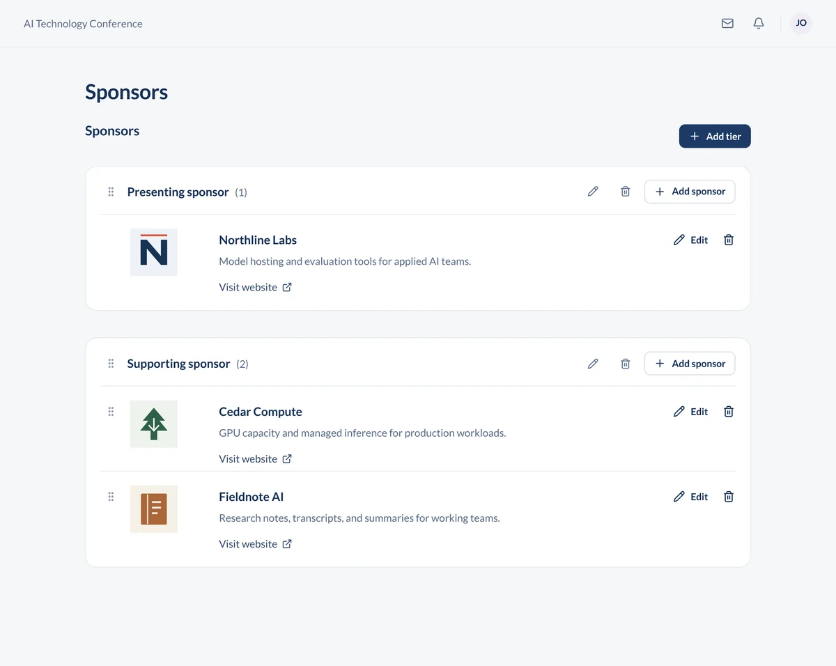Grab the Fieldnote AI drag handle

tap(111, 497)
